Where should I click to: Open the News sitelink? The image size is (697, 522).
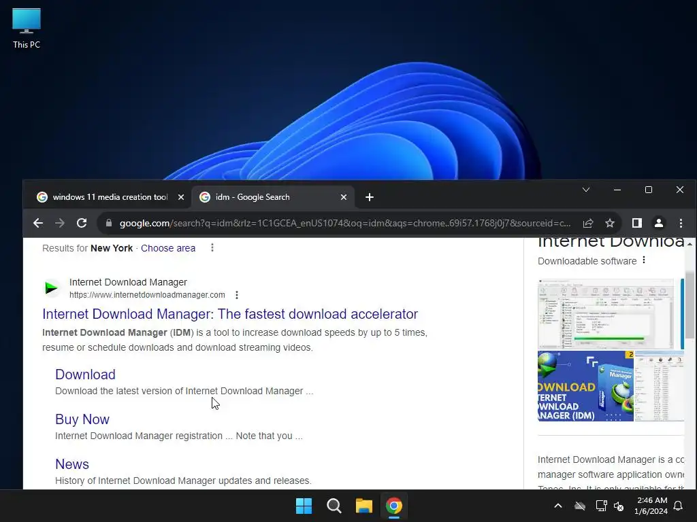pos(72,464)
